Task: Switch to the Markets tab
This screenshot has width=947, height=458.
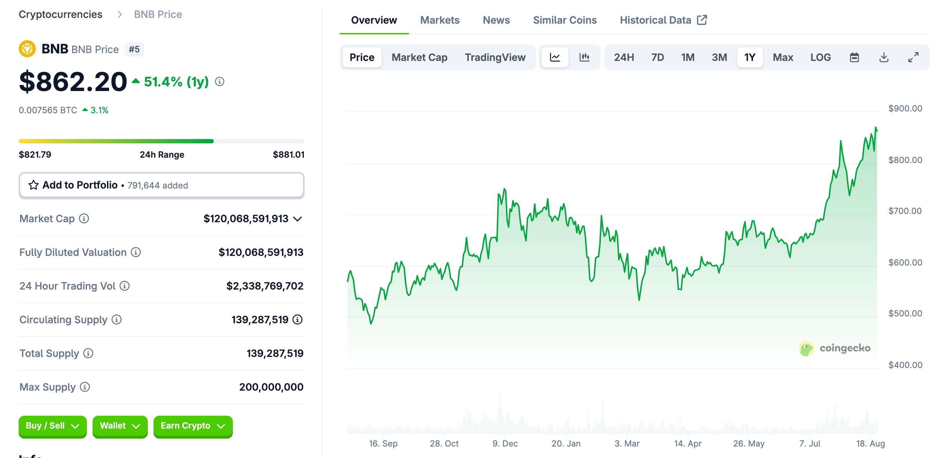Action: click(x=440, y=20)
